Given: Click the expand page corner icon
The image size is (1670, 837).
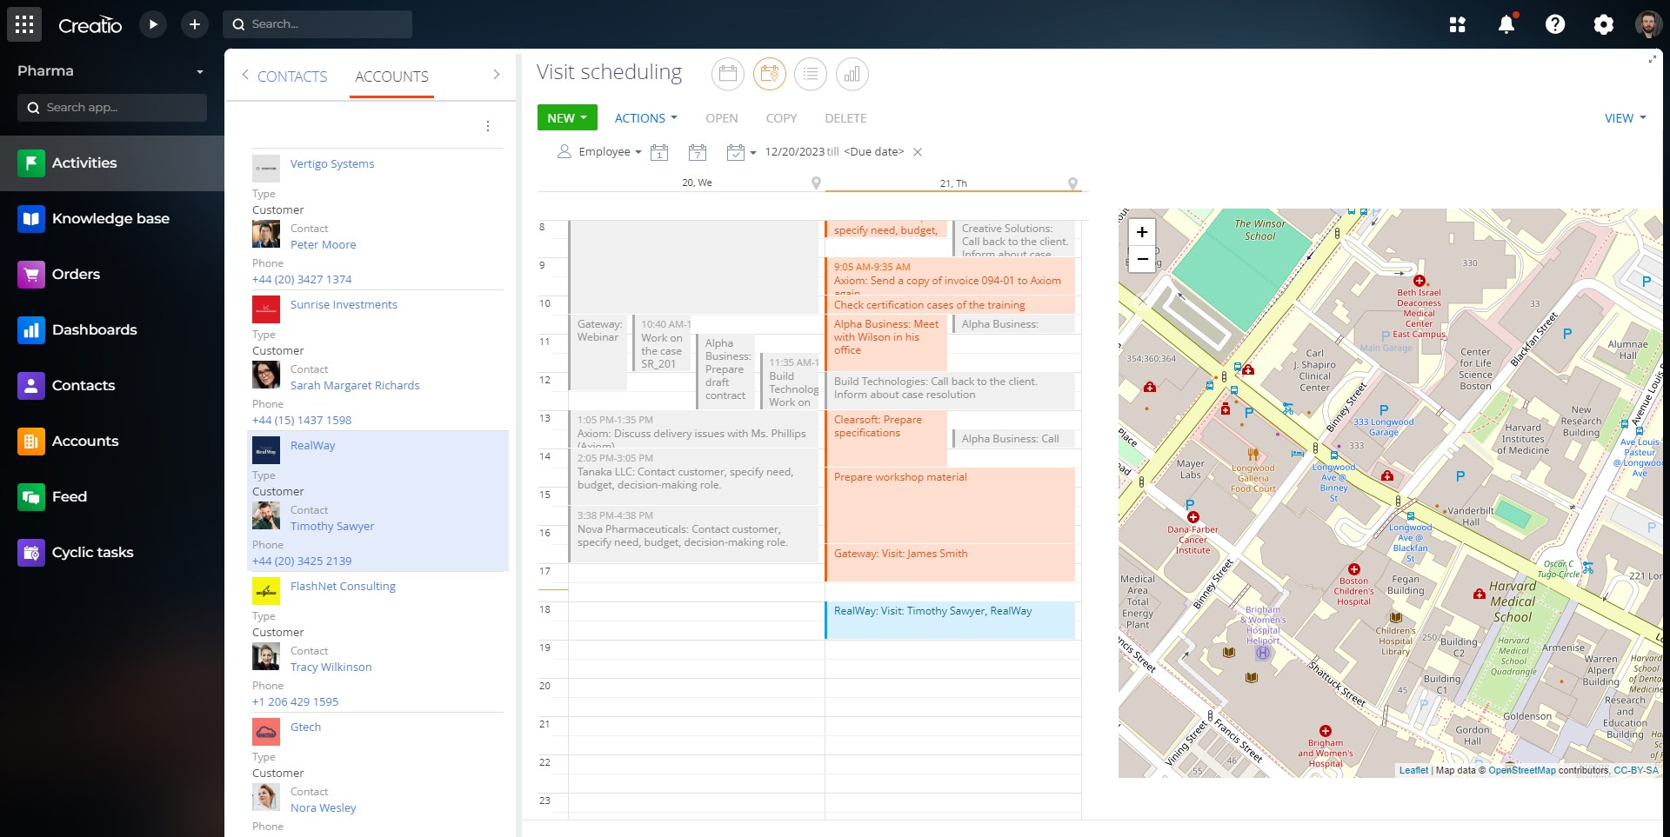Looking at the screenshot, I should [x=1652, y=59].
